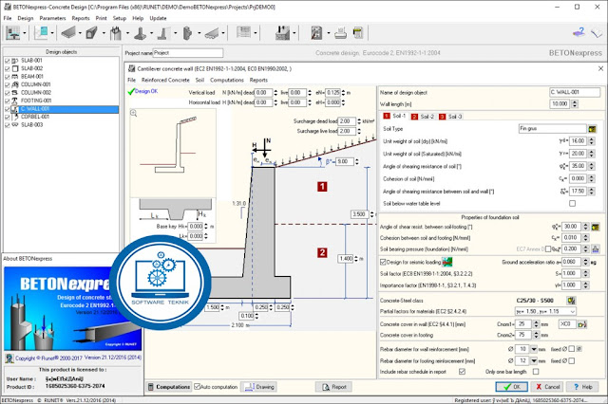
Task: Click the help pointer icon at top right
Action: click(579, 32)
